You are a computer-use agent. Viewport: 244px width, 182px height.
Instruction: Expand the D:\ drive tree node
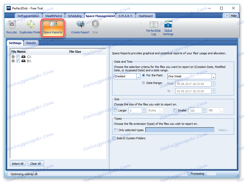click(13, 61)
